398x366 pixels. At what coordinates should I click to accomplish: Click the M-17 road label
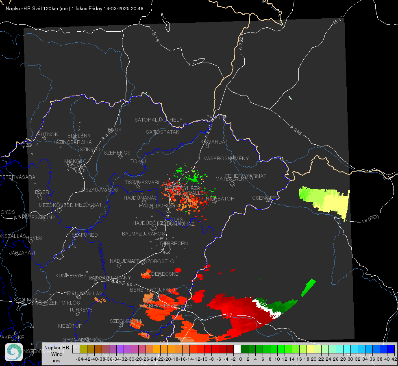click(338, 20)
